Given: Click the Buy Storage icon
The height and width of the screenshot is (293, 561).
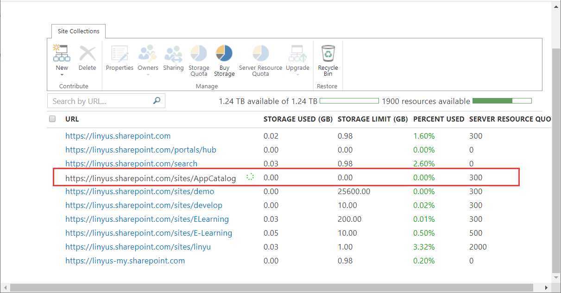Looking at the screenshot, I should 224,53.
